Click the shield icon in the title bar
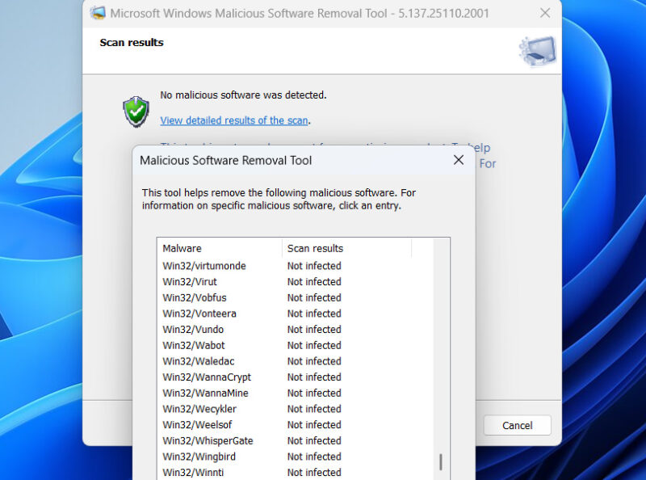 tap(98, 13)
